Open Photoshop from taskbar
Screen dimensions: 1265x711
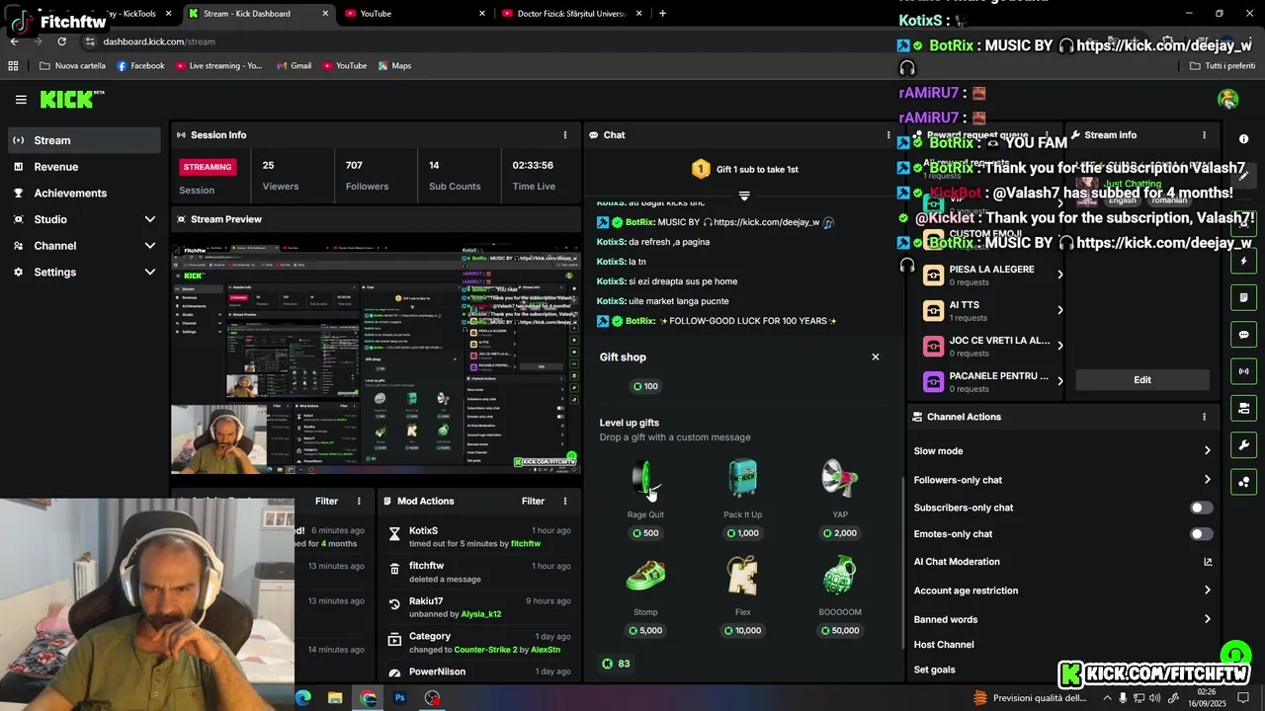coord(400,698)
